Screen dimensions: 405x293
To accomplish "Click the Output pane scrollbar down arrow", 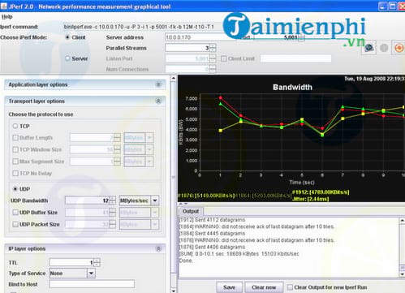I will click(x=402, y=274).
